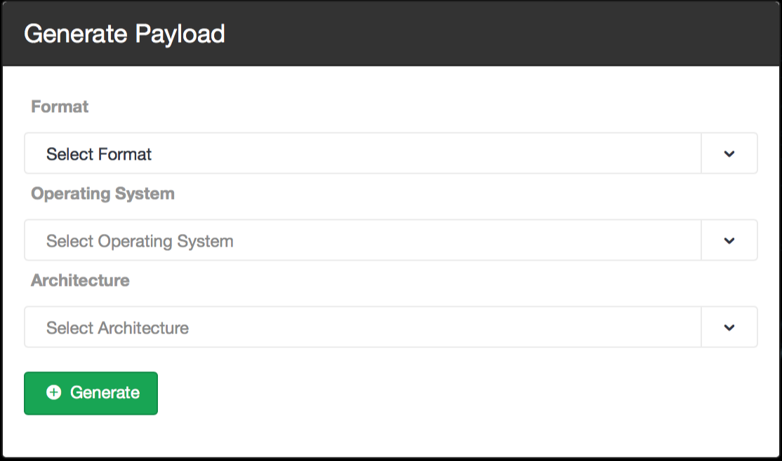
Task: Click the arrow box at the end of the Operating System field
Action: pos(729,240)
